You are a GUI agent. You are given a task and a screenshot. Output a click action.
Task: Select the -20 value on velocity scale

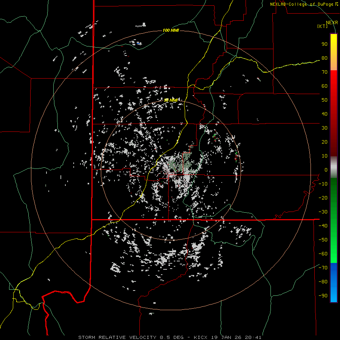pos(323,198)
